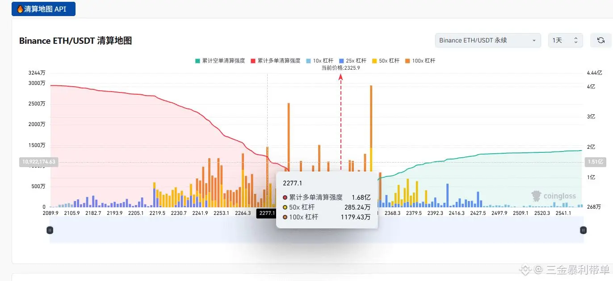The width and height of the screenshot is (613, 281).
Task: Click the 1.68亿 value in tooltip
Action: pos(361,197)
